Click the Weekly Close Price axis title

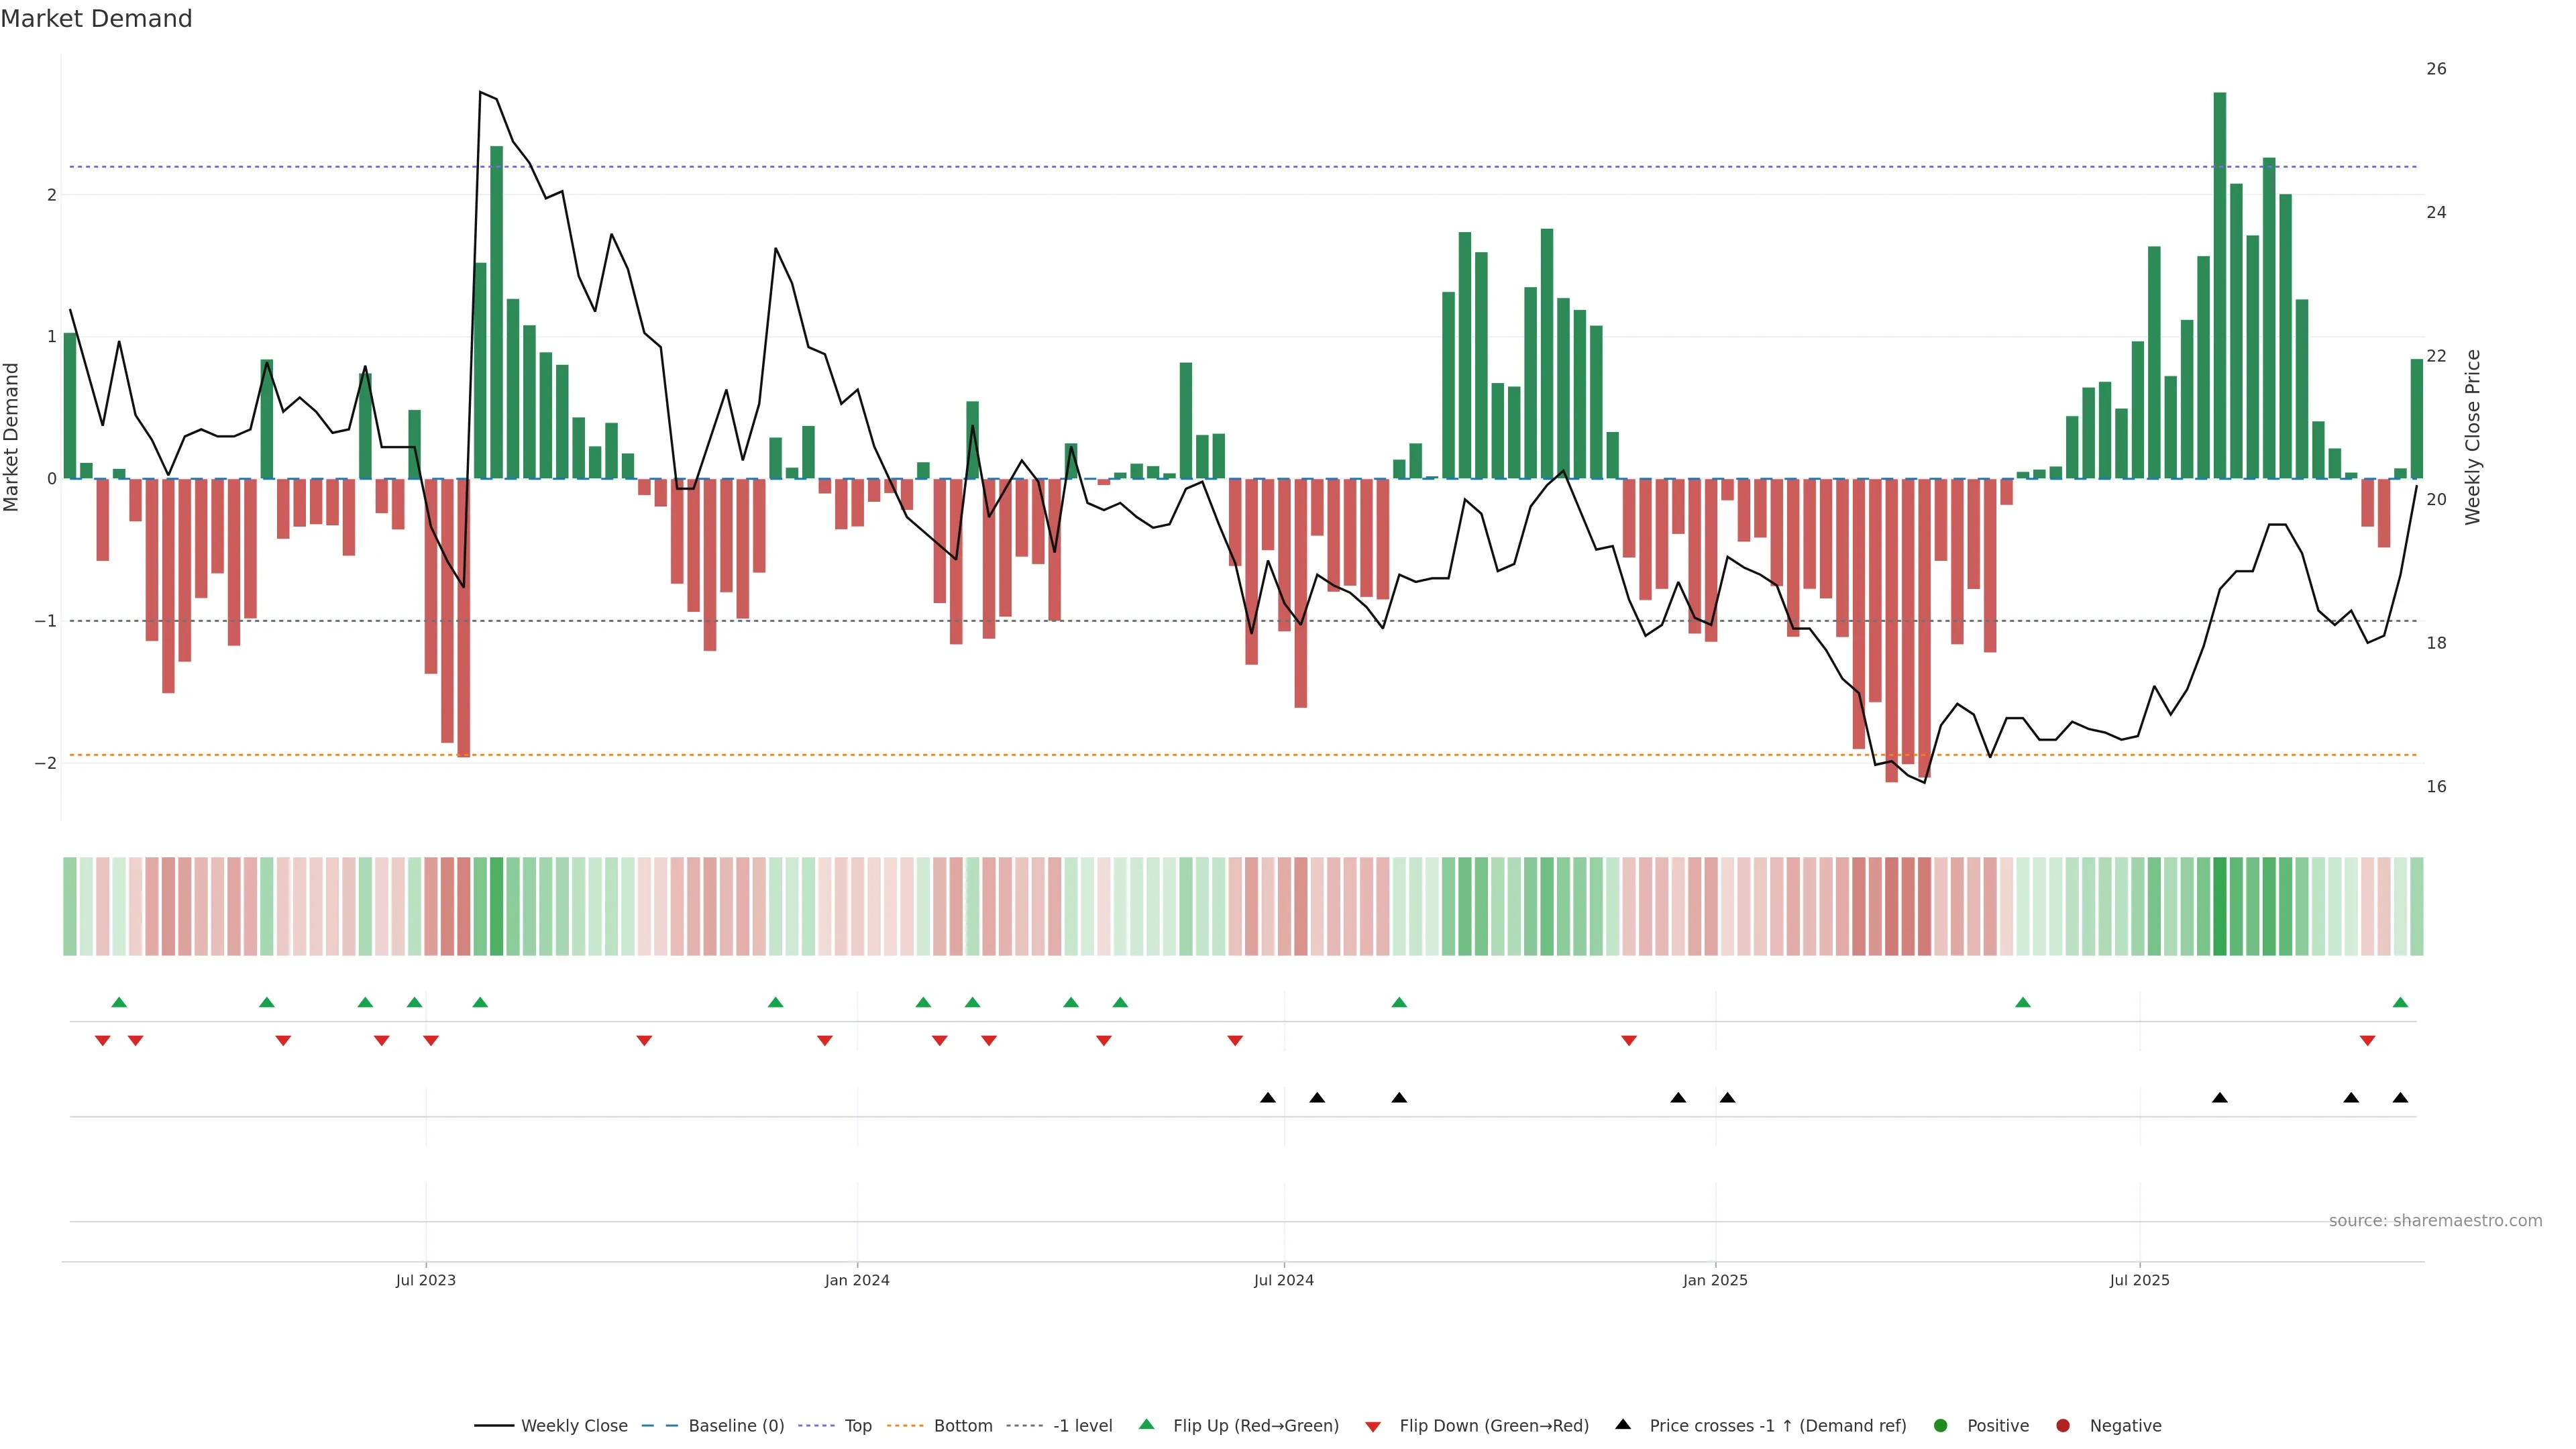pos(2473,437)
